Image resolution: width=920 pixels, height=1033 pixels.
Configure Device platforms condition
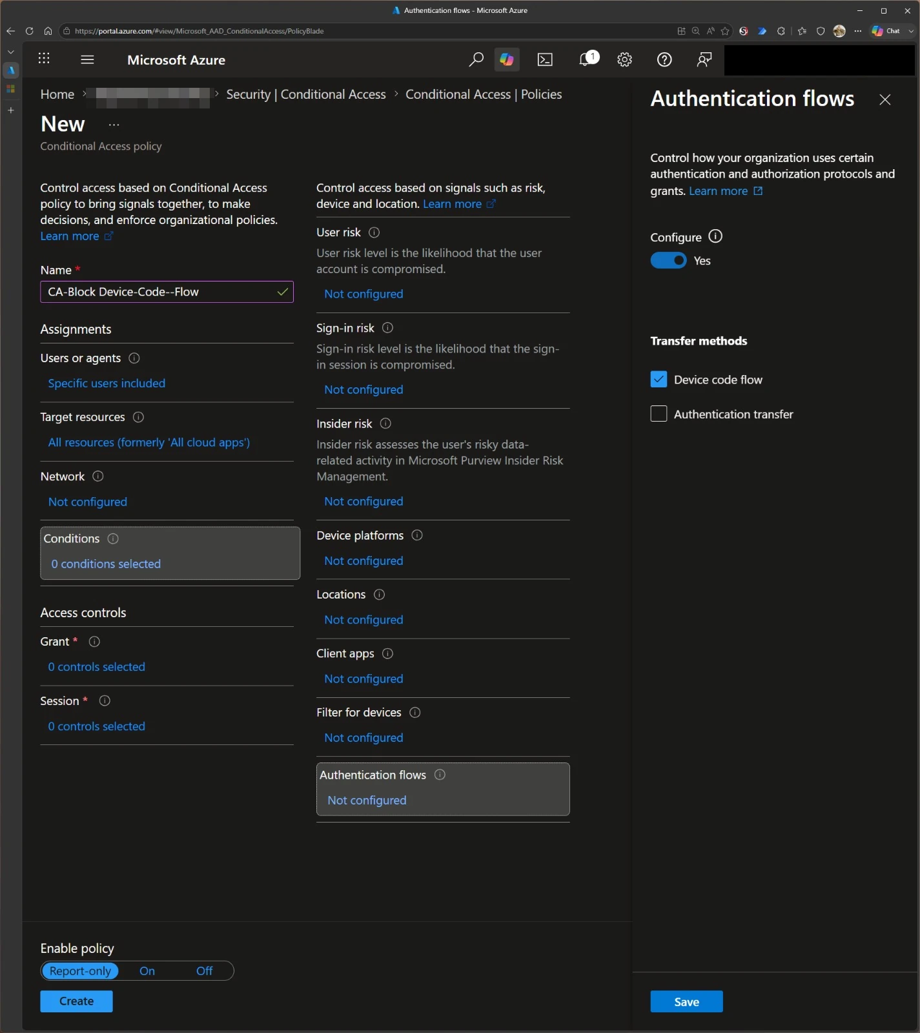click(x=363, y=561)
